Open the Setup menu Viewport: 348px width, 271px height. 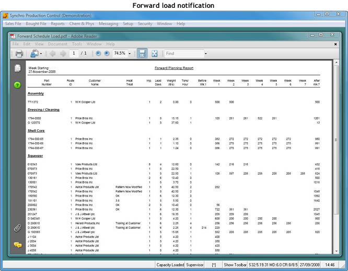pos(128,23)
